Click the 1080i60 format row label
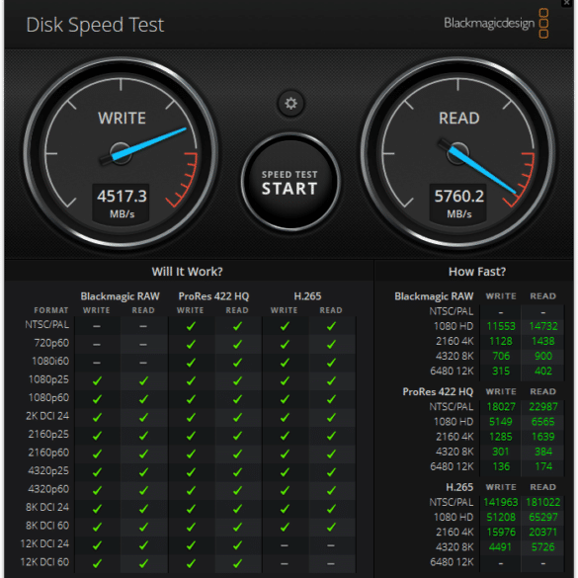 [x=50, y=362]
